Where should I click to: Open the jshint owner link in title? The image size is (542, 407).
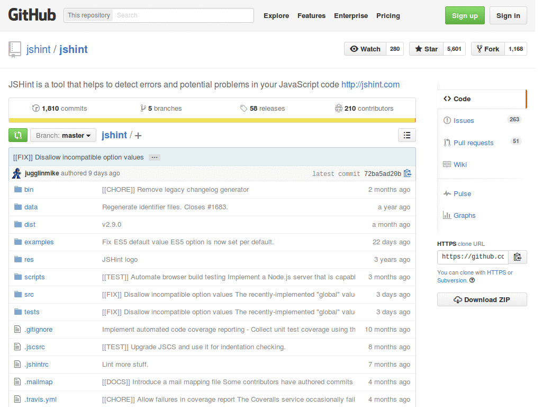[x=38, y=49]
